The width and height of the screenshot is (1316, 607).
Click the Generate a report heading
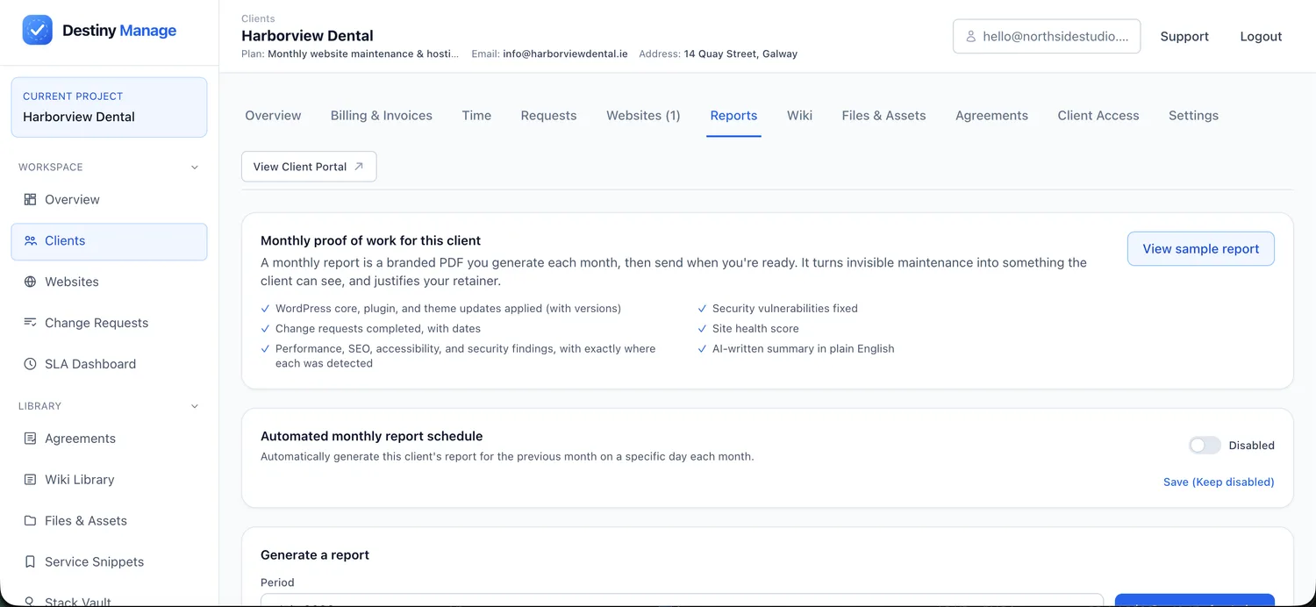[315, 554]
